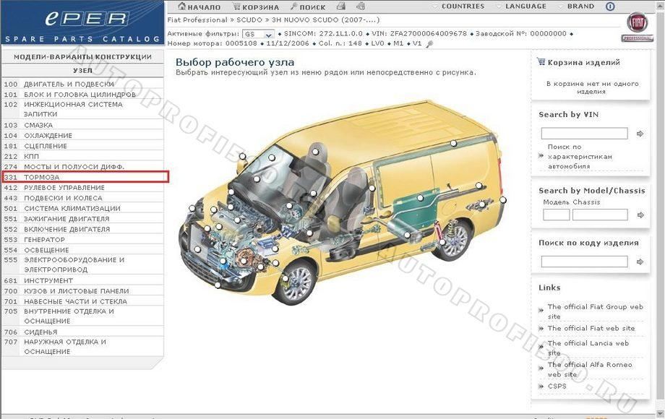Select 552 ВКЛЮЧЕНИЕ ДВИГАТЕЛЯ node

[82, 229]
